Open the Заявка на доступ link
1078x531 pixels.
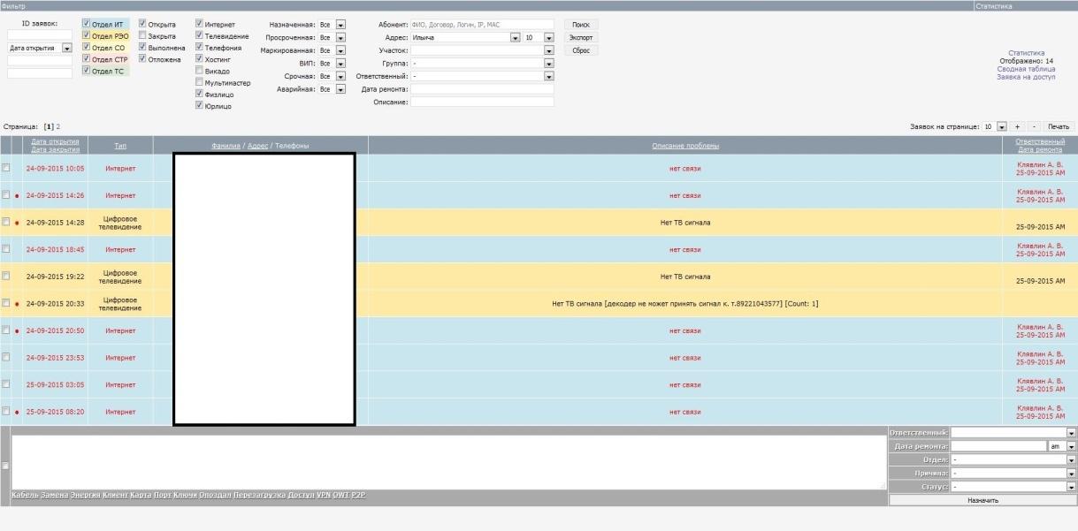tap(1026, 77)
